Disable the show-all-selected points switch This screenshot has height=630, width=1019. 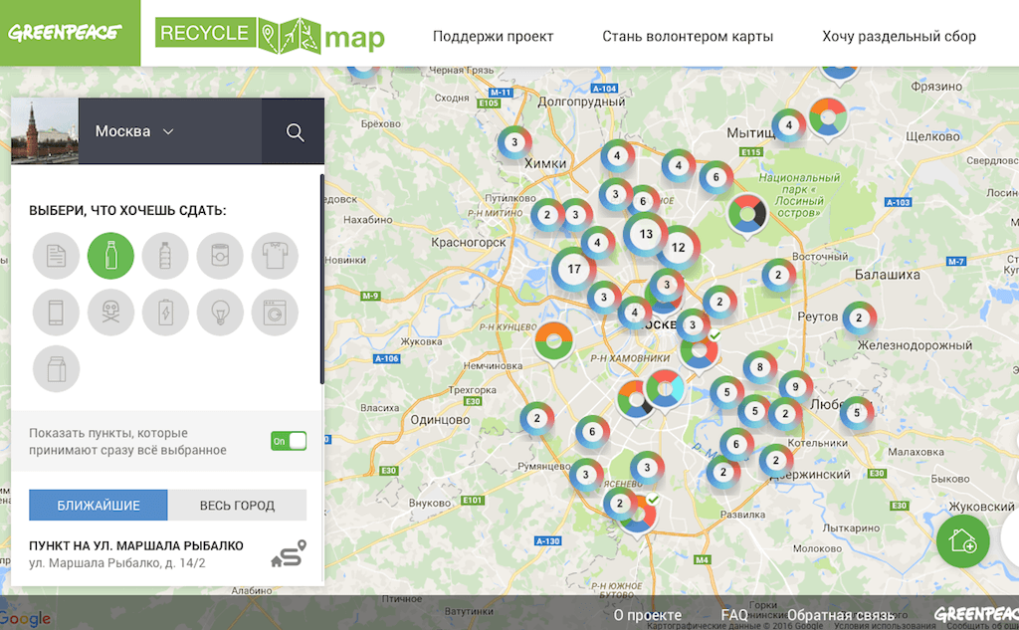click(288, 439)
